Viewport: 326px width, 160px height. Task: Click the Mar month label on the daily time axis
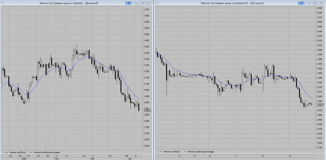pyautogui.click(x=93, y=158)
